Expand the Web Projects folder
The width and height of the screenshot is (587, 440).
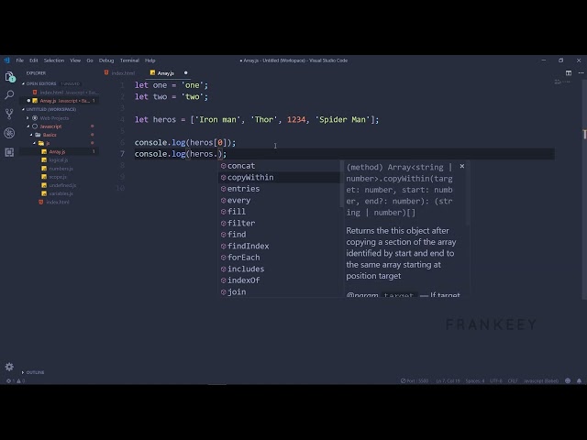[54, 118]
